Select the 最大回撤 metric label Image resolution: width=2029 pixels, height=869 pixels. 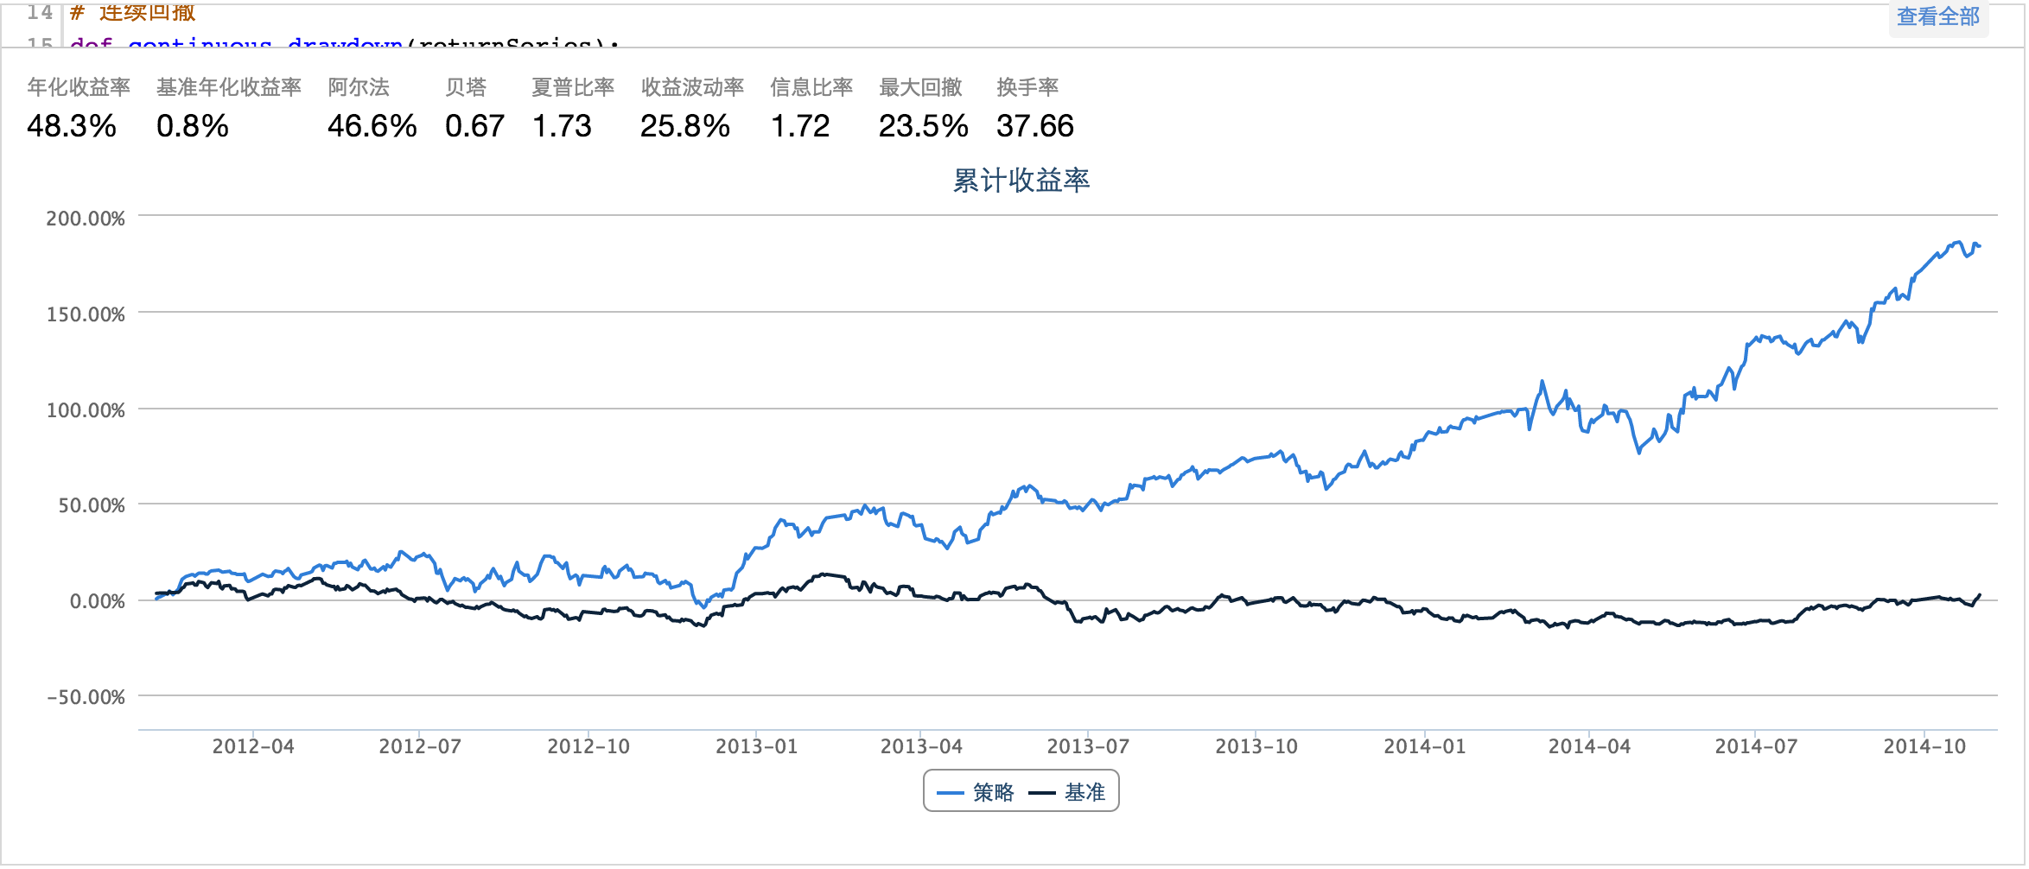pyautogui.click(x=920, y=87)
